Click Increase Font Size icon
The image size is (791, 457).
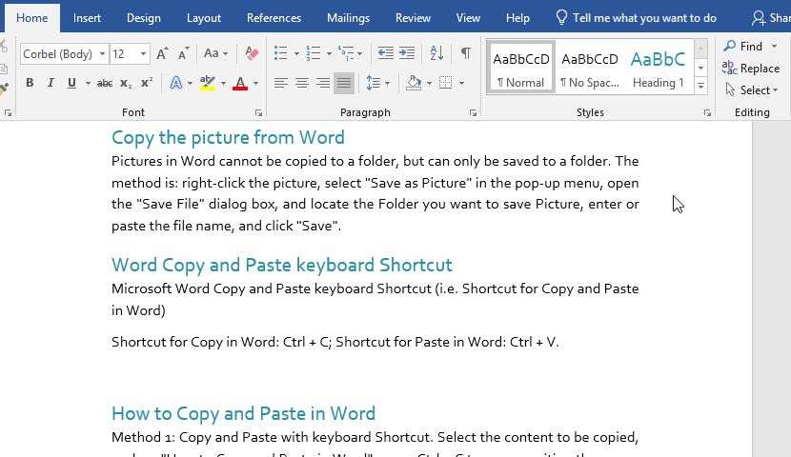pos(162,53)
